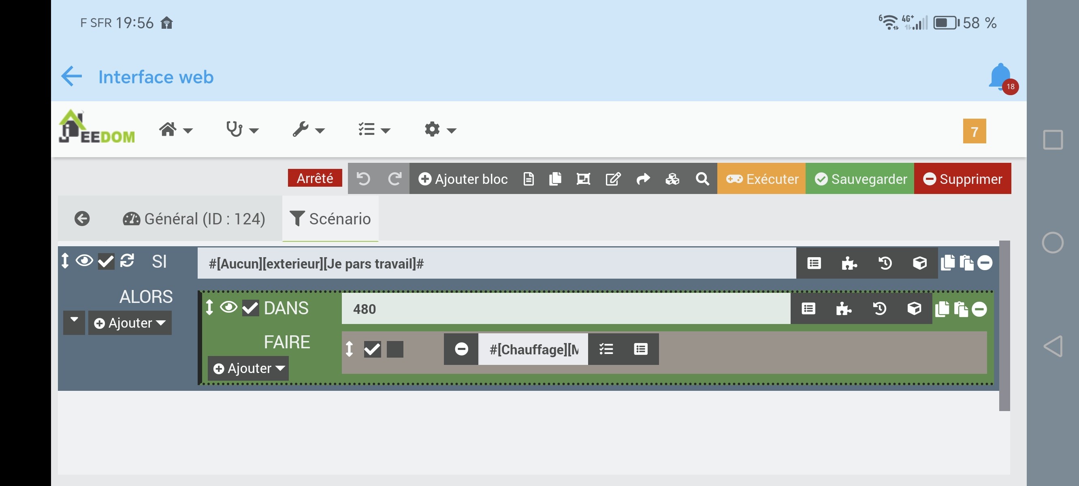The width and height of the screenshot is (1079, 486).
Task: Click the history clock icon in DANS row
Action: (x=879, y=309)
